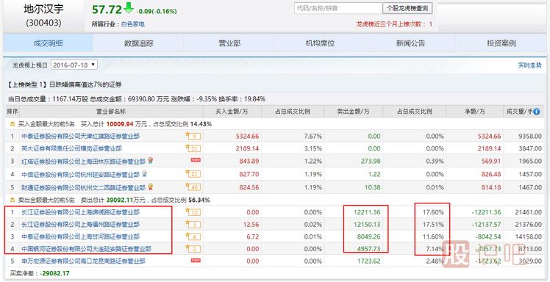Open the 2016-07-18 date dropdown

(x=74, y=65)
